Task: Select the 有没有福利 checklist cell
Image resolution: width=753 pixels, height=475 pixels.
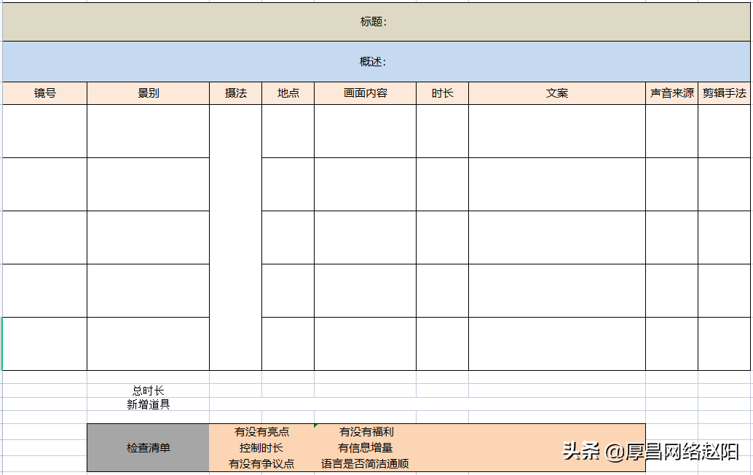Action: pyautogui.click(x=366, y=432)
